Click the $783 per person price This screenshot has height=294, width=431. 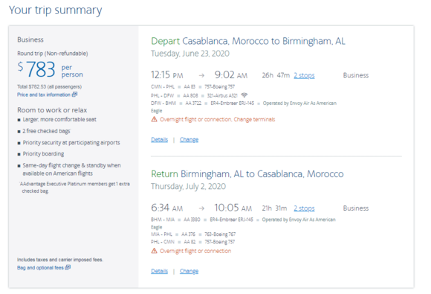(50, 69)
